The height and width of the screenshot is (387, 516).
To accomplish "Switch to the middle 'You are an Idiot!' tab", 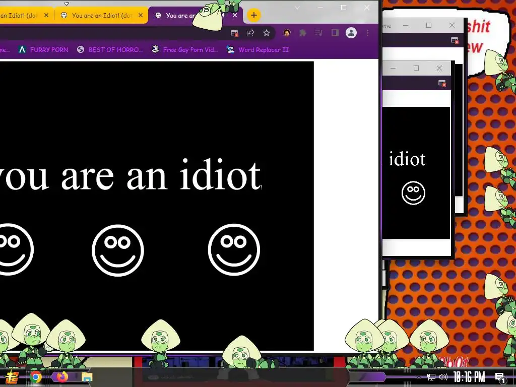I will (x=102, y=16).
